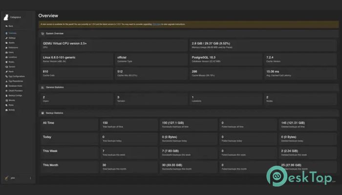Image resolution: width=342 pixels, height=195 pixels.
Task: Open Egg Configurations via its icon
Action: tap(6, 77)
